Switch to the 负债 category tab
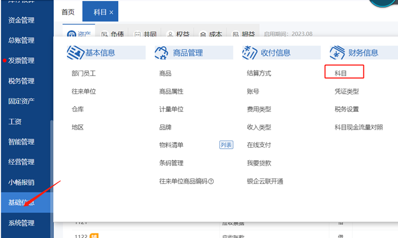The width and height of the screenshot is (398, 238). [x=112, y=34]
